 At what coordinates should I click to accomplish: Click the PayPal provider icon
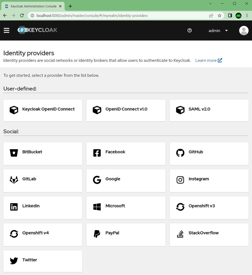click(97, 234)
